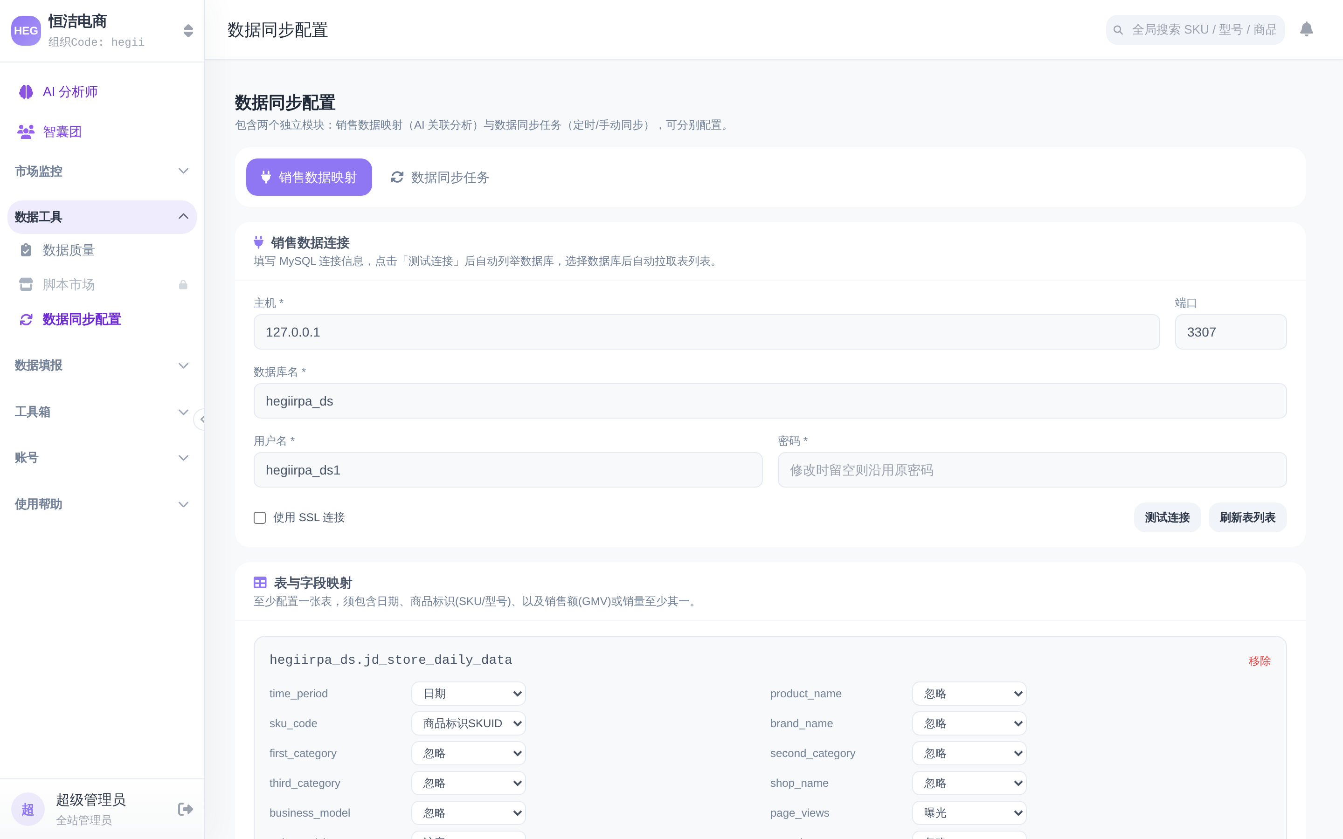This screenshot has width=1343, height=839.
Task: Focus the 主机 input field
Action: click(706, 332)
